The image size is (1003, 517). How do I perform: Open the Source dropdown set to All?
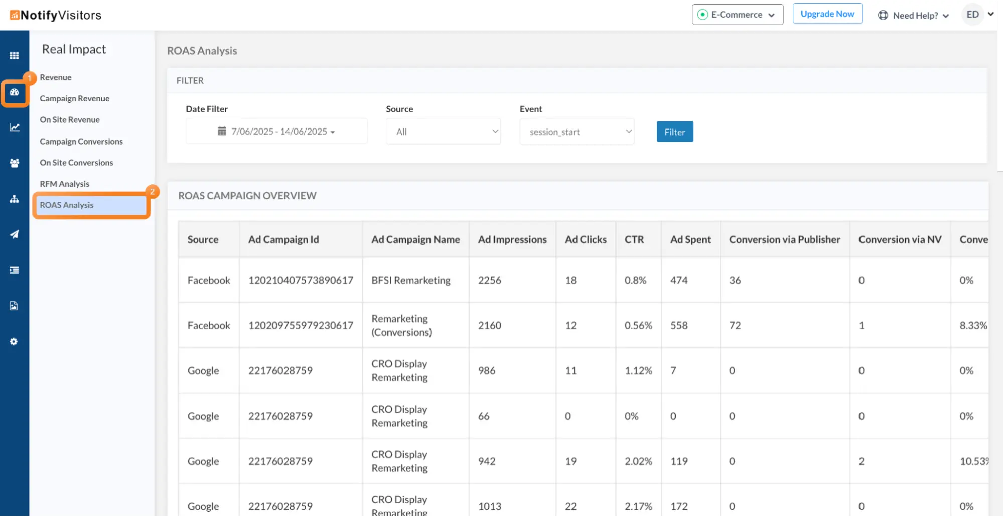443,132
